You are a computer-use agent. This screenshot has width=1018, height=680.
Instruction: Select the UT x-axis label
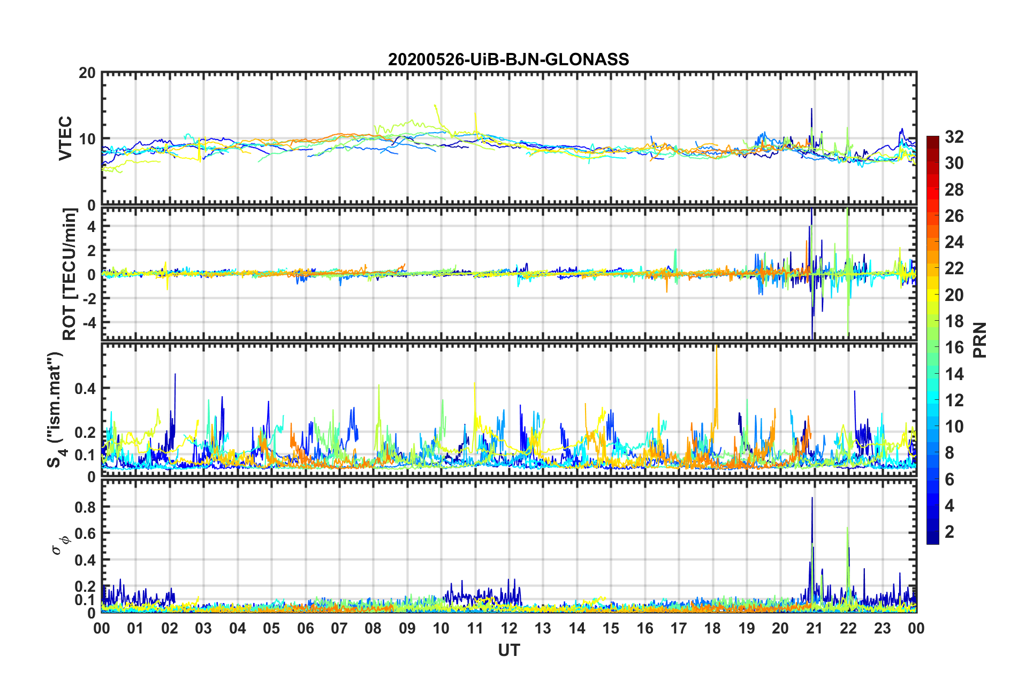point(508,650)
